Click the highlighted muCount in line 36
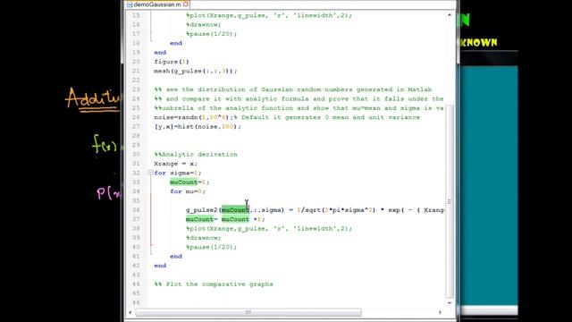 pos(235,210)
